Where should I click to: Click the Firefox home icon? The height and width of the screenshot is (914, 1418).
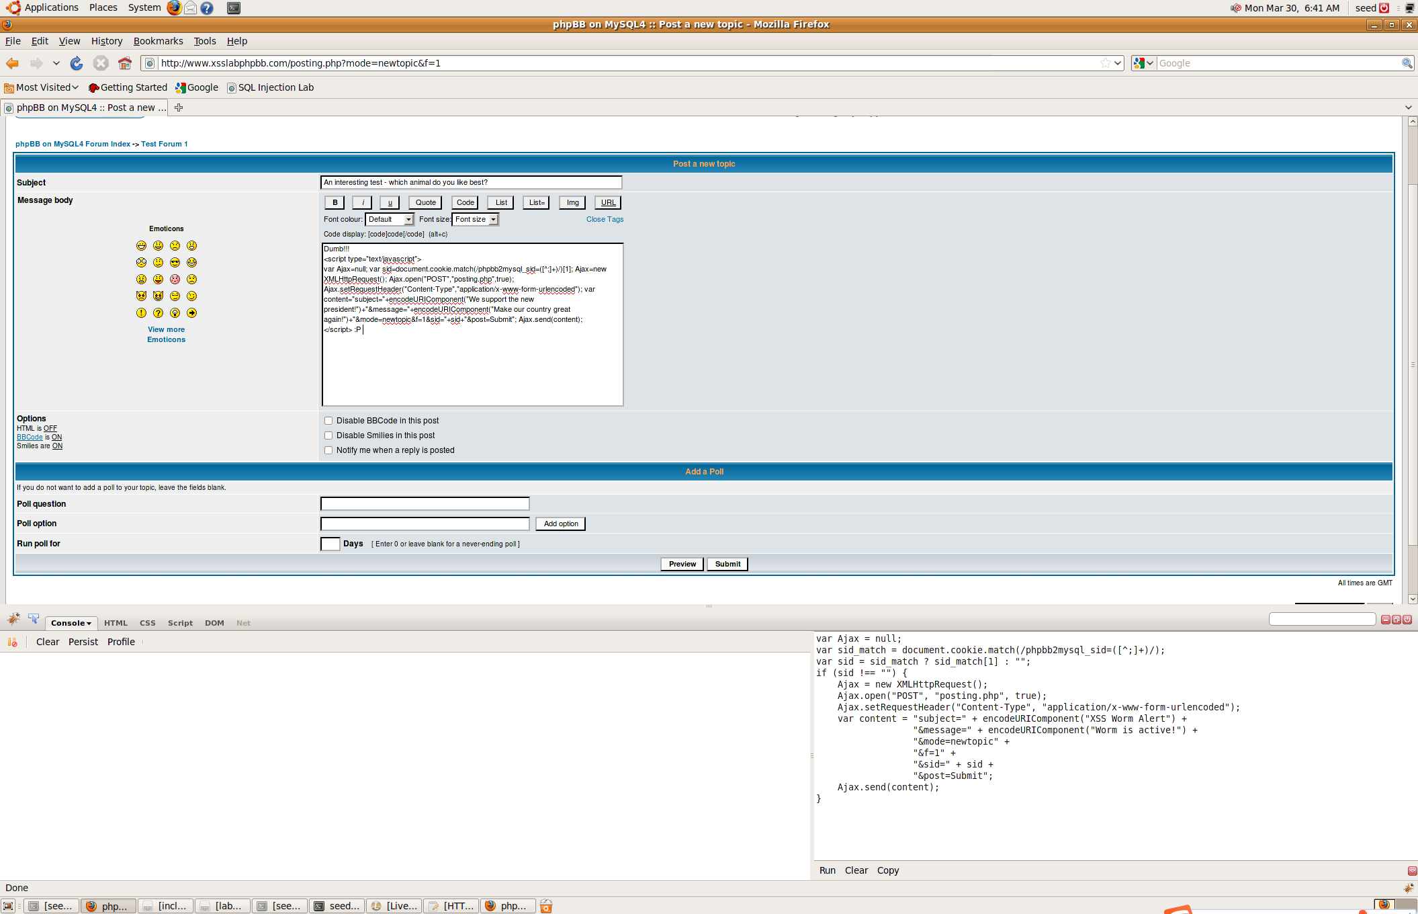[x=125, y=63]
